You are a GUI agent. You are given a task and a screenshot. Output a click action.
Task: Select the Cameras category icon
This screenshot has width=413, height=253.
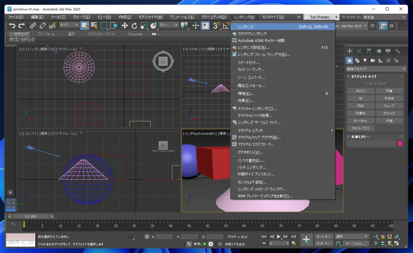(373, 61)
